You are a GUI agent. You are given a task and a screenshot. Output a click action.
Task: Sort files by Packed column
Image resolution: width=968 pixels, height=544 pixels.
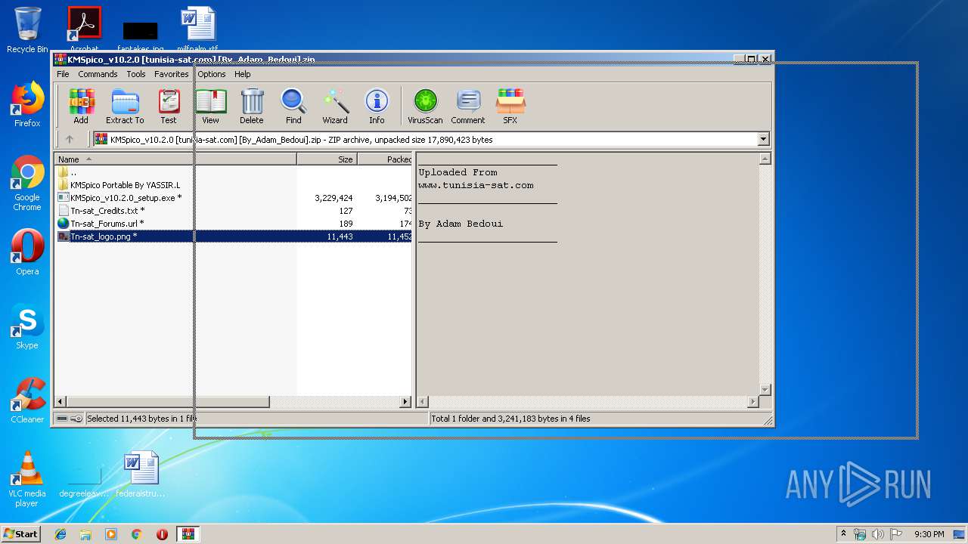click(384, 159)
